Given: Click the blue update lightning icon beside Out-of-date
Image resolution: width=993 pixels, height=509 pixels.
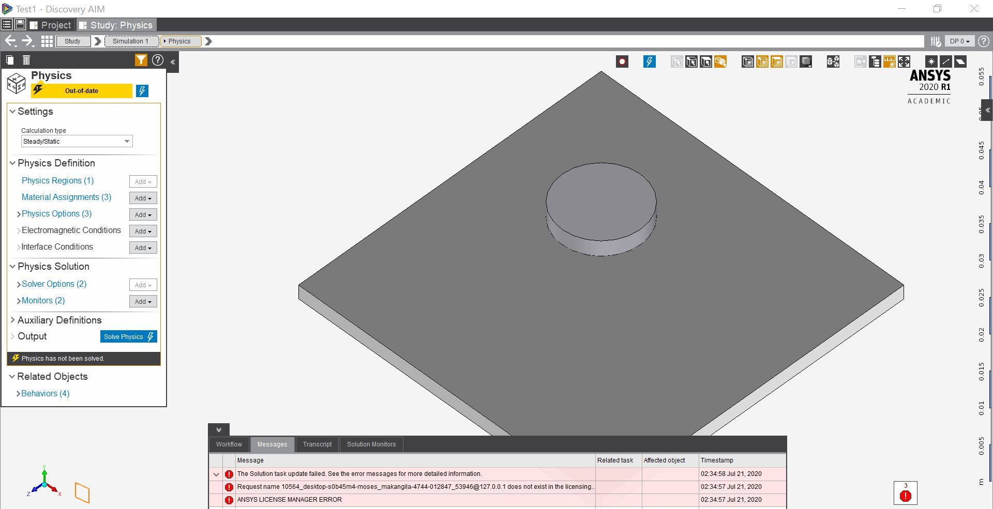Looking at the screenshot, I should click(142, 91).
